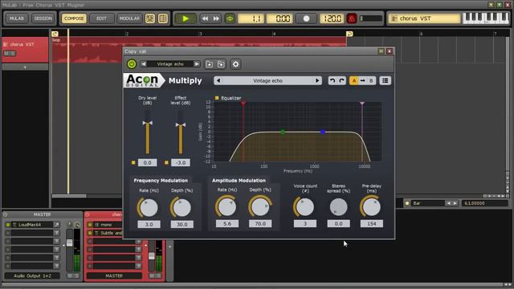
Task: Toggle the plugin power bypass button
Action: click(x=132, y=64)
